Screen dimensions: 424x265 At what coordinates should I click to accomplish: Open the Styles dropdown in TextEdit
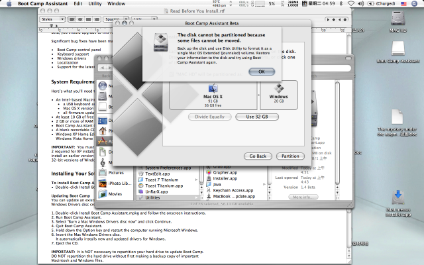(x=52, y=19)
